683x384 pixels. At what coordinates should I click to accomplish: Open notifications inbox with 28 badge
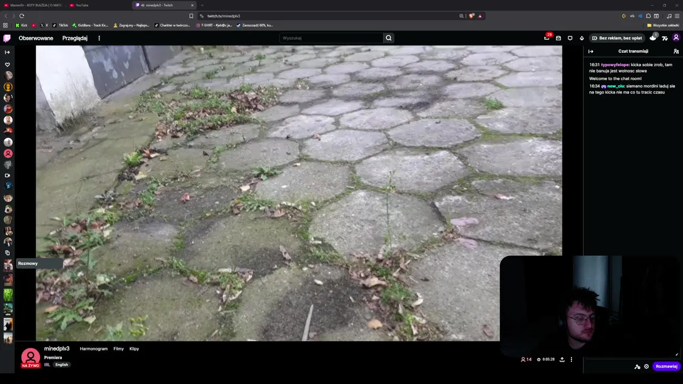547,37
